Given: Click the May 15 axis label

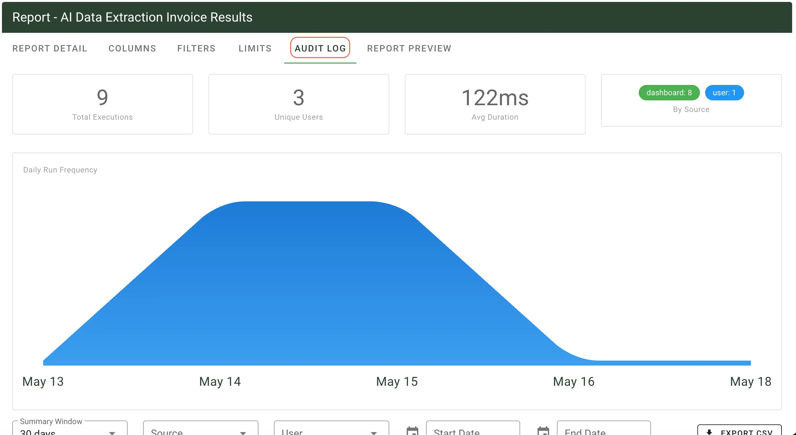Looking at the screenshot, I should pyautogui.click(x=397, y=382).
